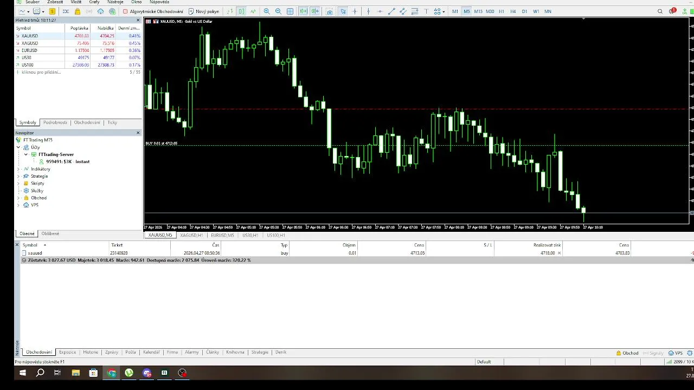Open the Signals broadcast icon

89,11
